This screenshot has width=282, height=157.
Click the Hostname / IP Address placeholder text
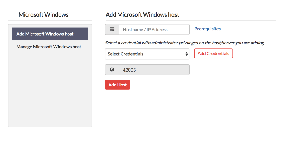pyautogui.click(x=145, y=30)
